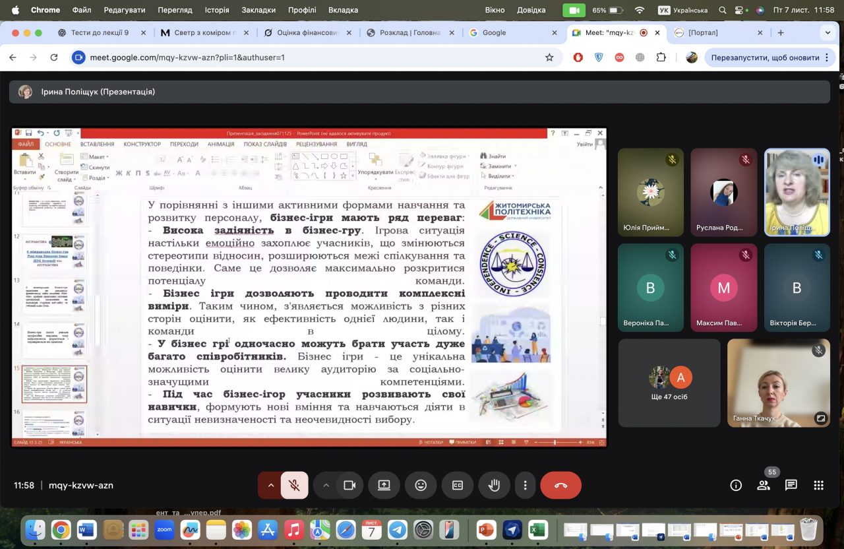Click Перезапустити, щоб оновити button
The height and width of the screenshot is (549, 844).
765,57
